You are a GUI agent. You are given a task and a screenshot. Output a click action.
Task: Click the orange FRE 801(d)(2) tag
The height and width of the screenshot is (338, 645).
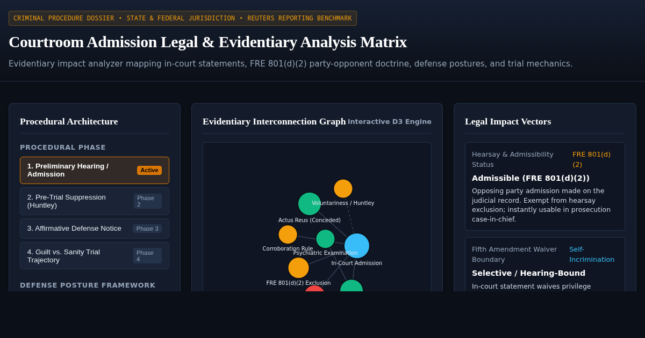click(x=591, y=159)
